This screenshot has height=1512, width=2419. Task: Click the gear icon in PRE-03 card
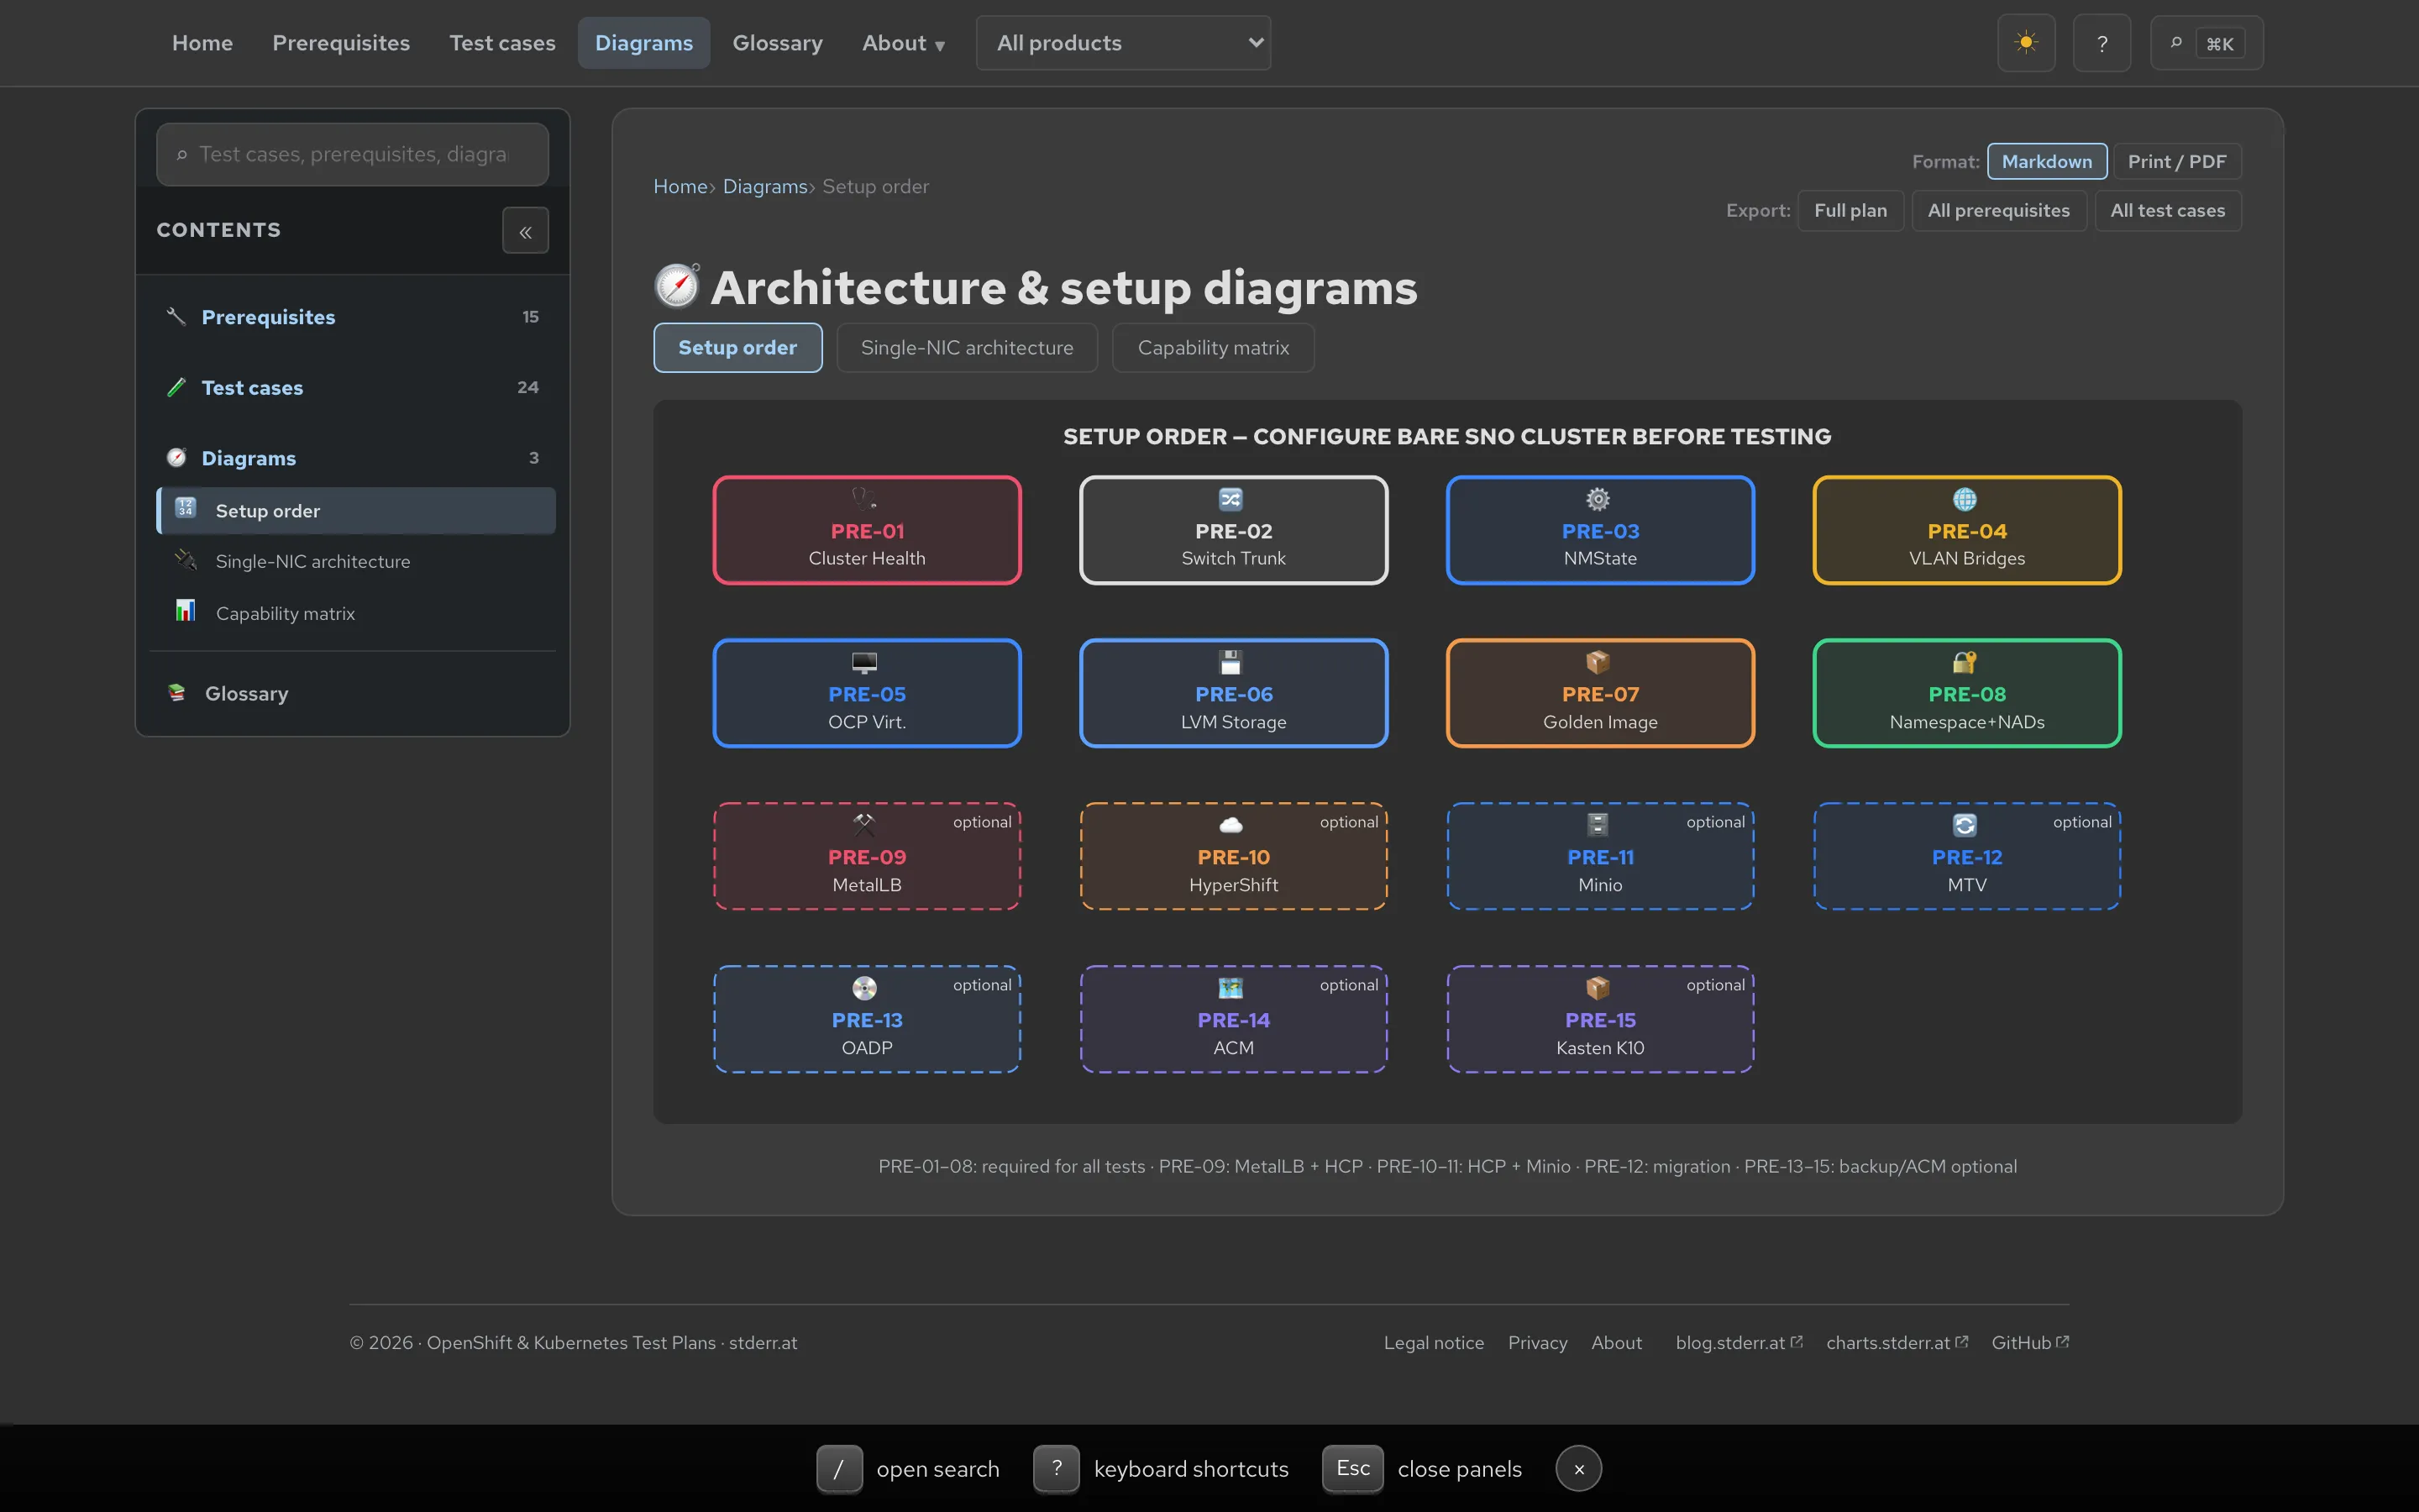click(1598, 498)
